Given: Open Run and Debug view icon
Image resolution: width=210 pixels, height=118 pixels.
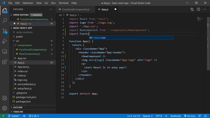Looking at the screenshot, I should [x=5, y=41].
